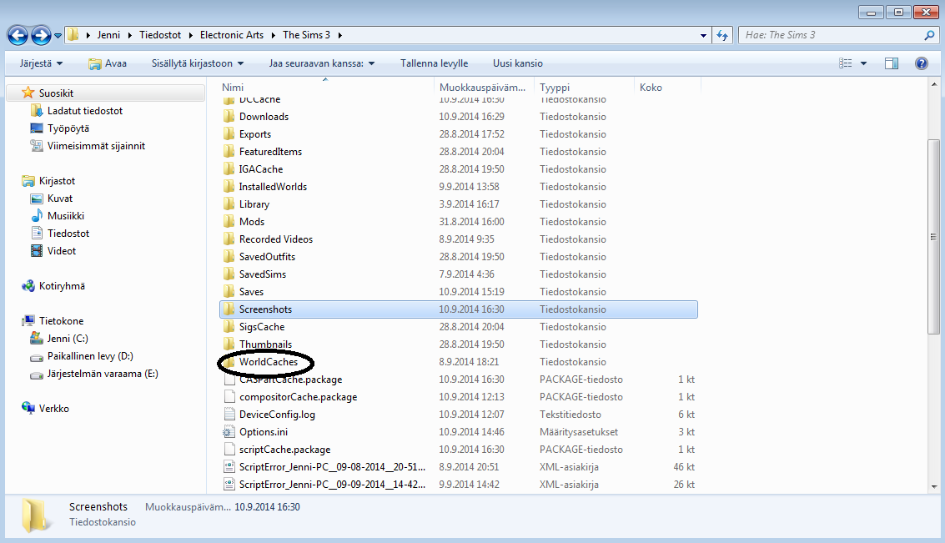Select the Downloads folder icon
The height and width of the screenshot is (543, 945).
229,116
